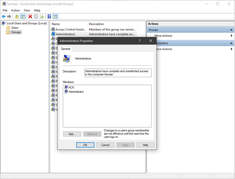The image size is (235, 179).
Task: Click the Administrators group row icon
Action: coord(53,34)
